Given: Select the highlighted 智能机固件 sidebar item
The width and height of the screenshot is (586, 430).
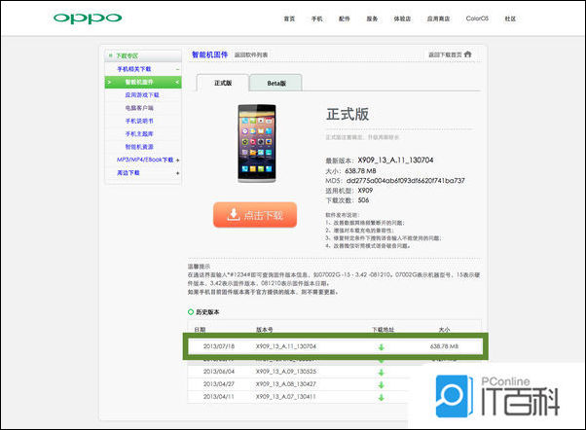Looking at the screenshot, I should point(143,82).
